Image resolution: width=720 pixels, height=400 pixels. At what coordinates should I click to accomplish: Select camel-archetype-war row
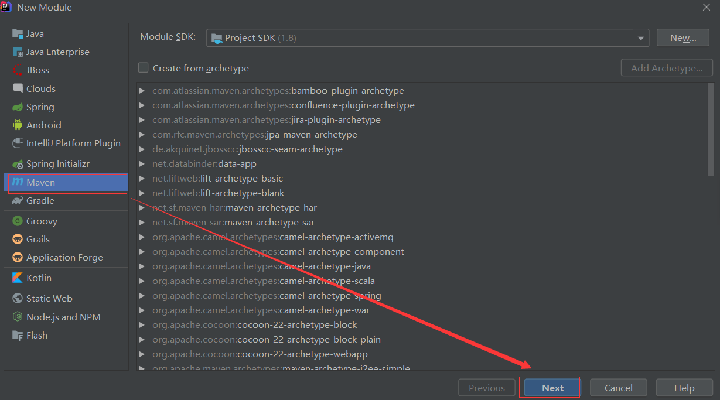[x=422, y=310]
